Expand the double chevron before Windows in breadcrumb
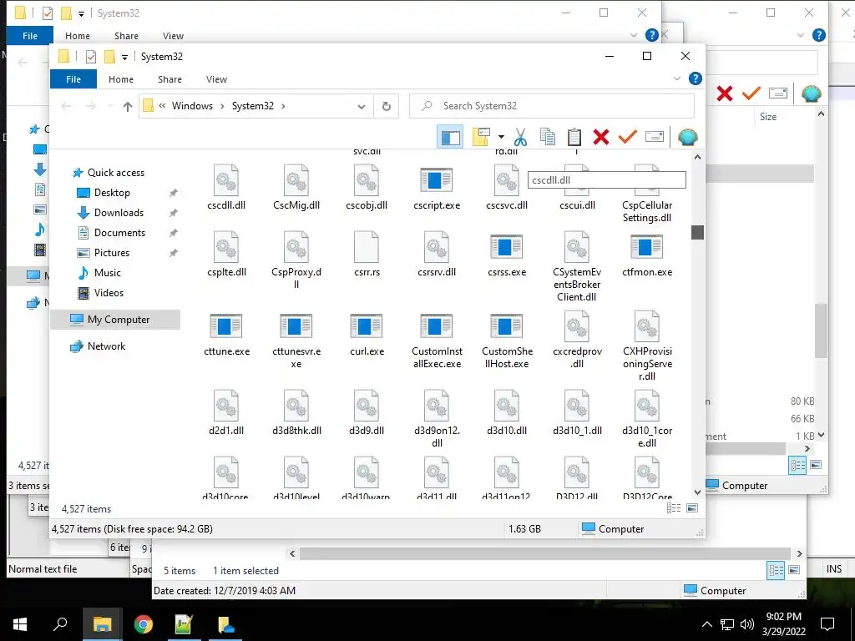Image resolution: width=855 pixels, height=641 pixels. click(162, 106)
